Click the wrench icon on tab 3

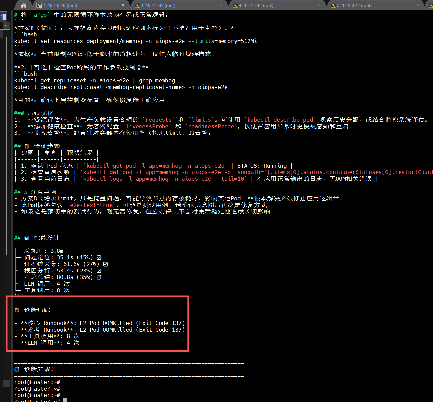tap(137, 5)
